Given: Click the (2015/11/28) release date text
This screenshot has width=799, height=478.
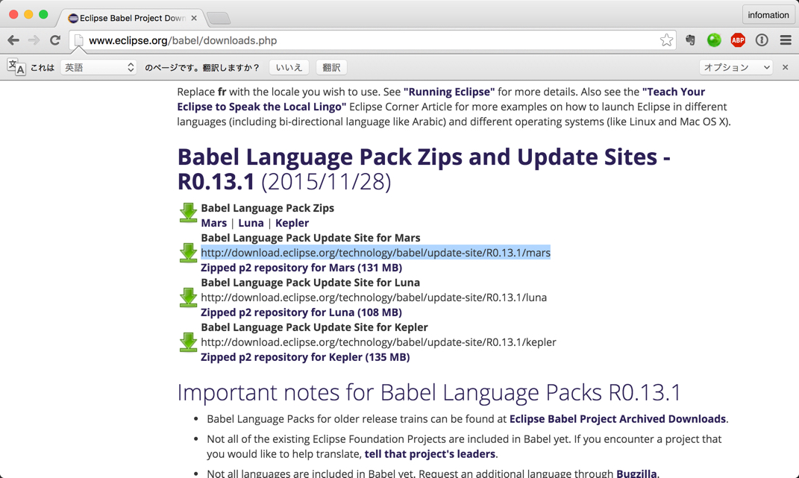Looking at the screenshot, I should coord(326,182).
